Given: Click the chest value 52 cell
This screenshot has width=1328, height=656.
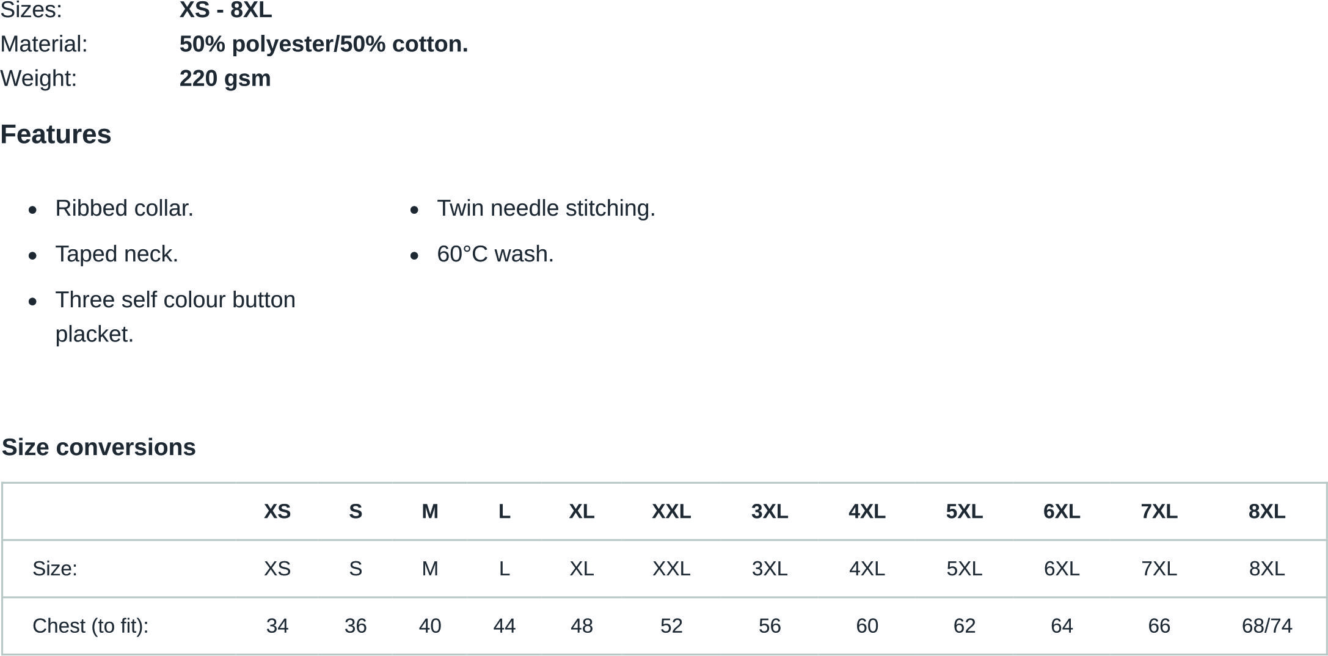Looking at the screenshot, I should [x=671, y=626].
